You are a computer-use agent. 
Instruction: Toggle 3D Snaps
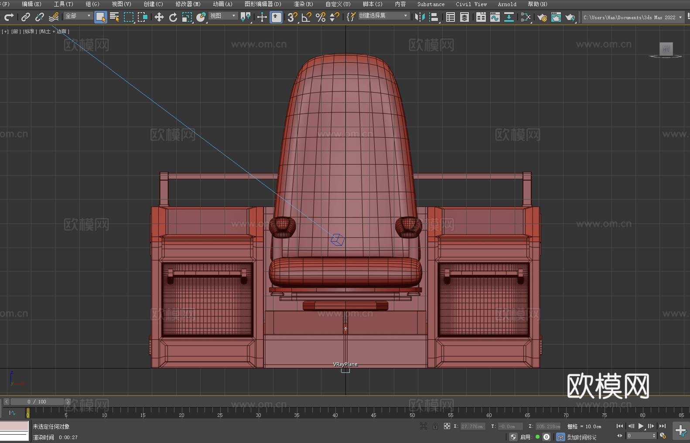(293, 17)
